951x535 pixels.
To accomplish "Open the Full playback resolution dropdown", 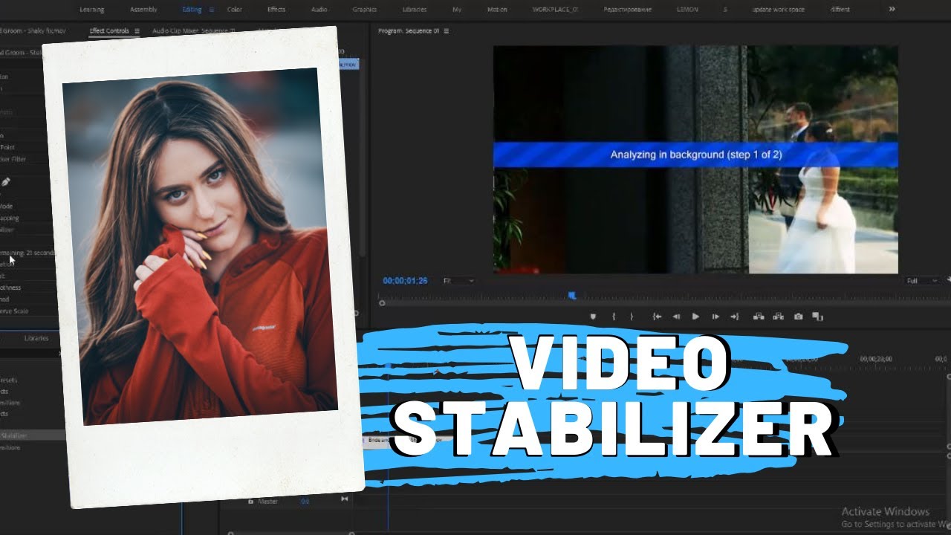I will [923, 281].
